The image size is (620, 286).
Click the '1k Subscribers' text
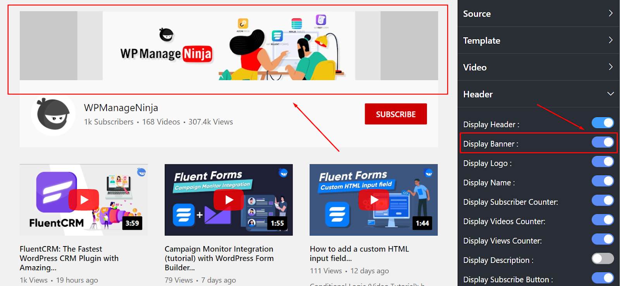point(108,122)
